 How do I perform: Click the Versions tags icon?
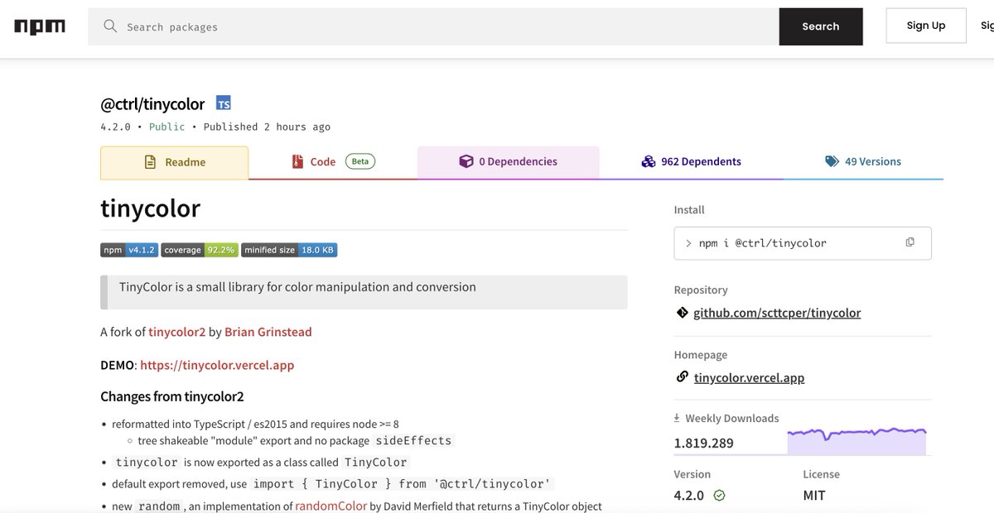point(832,161)
